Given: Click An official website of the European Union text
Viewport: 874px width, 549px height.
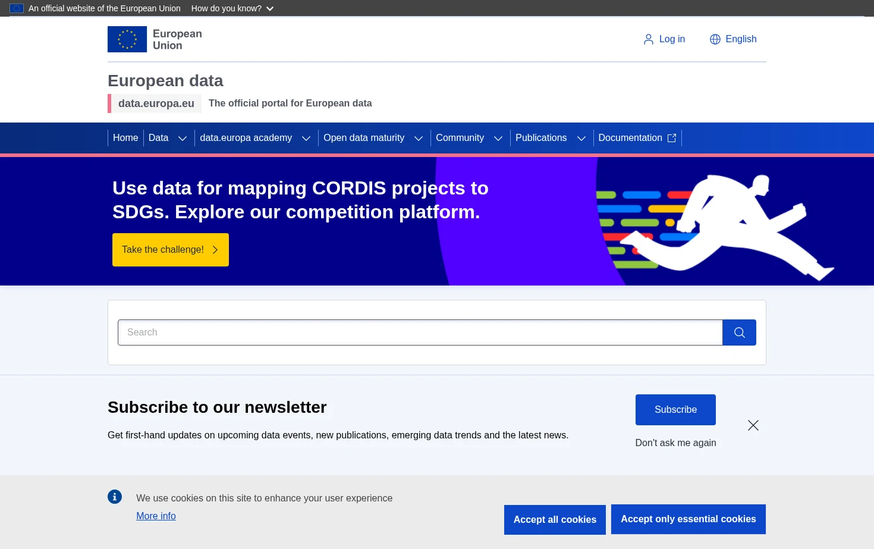Looking at the screenshot, I should click(x=105, y=8).
